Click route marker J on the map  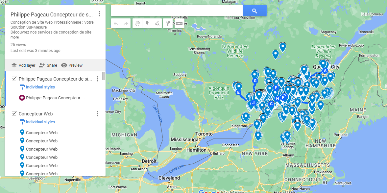tap(253, 103)
